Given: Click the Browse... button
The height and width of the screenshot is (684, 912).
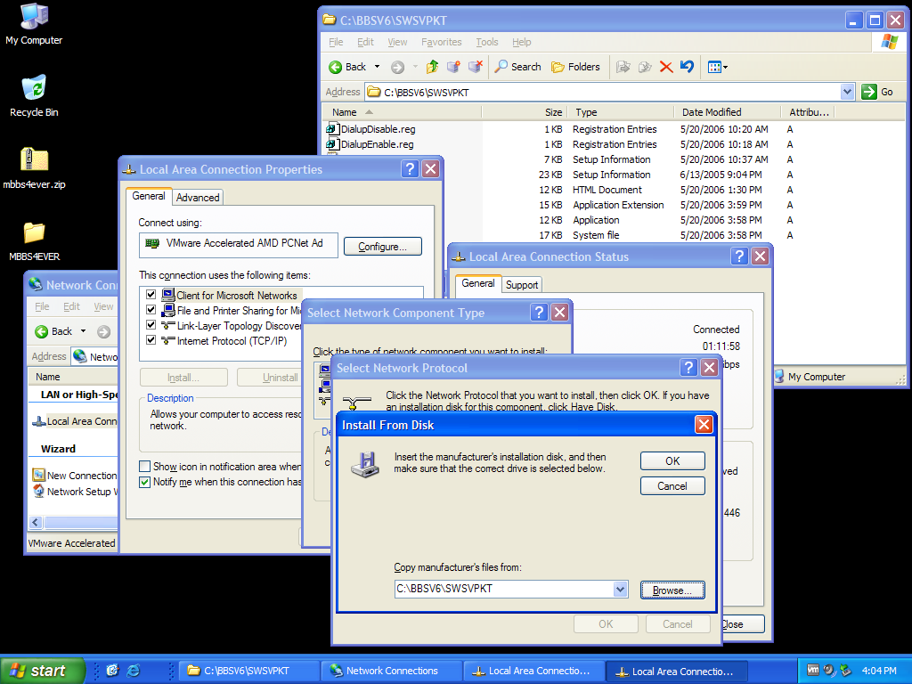Looking at the screenshot, I should tap(672, 590).
